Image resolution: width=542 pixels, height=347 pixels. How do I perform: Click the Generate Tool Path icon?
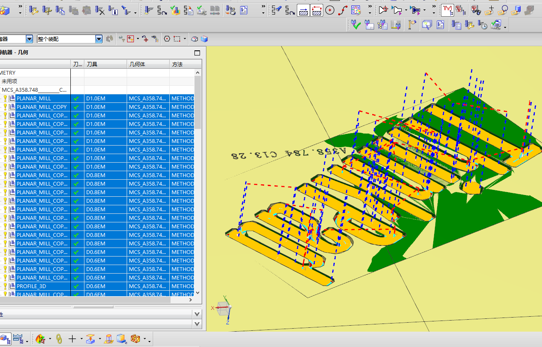pos(148,10)
